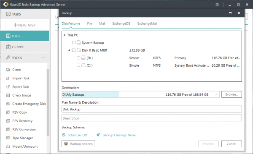Screen dimensions: 253x154
Task: Switch to the Disk/Volume tab
Action: (71, 23)
